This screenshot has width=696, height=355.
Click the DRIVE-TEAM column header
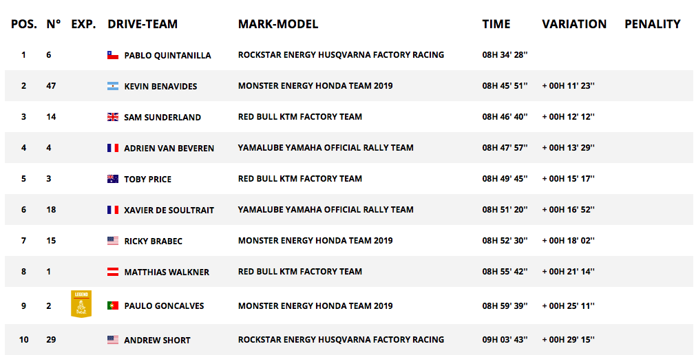point(143,24)
